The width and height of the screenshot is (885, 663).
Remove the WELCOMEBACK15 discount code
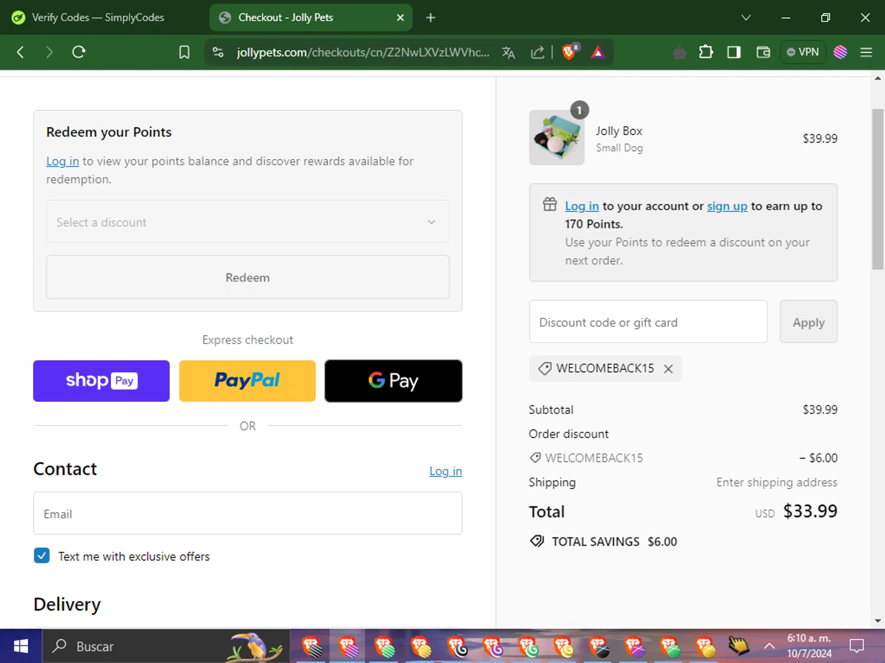pos(668,369)
